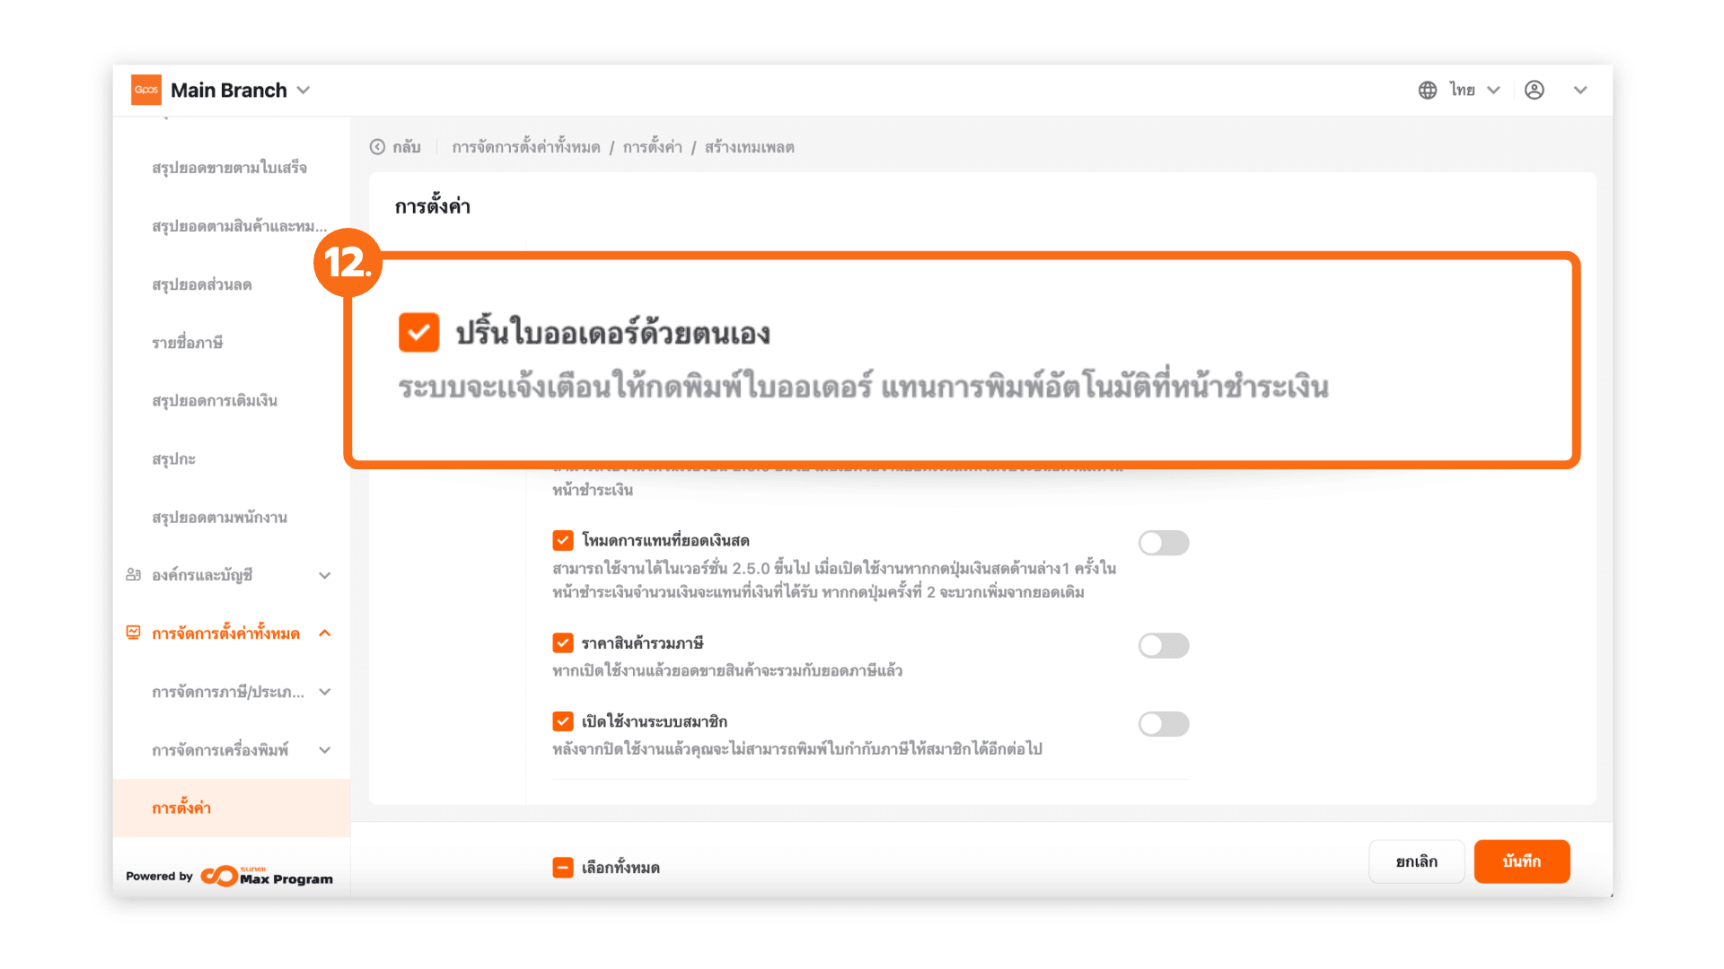
Task: Click the การจัดการตั้งค่าทั้งหมด sidebar icon
Action: 134,633
